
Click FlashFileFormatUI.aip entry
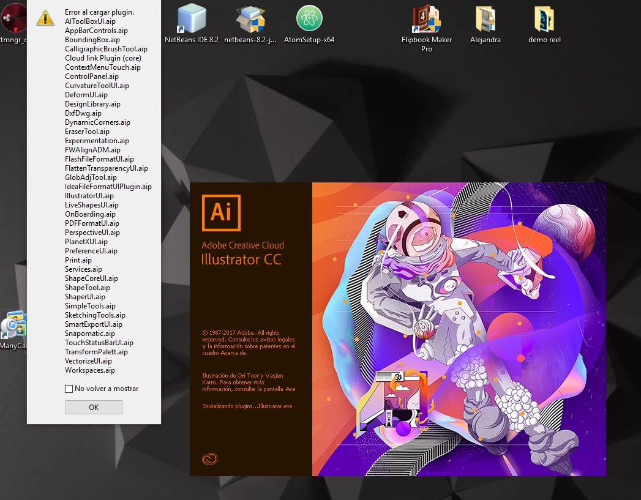pyautogui.click(x=99, y=159)
